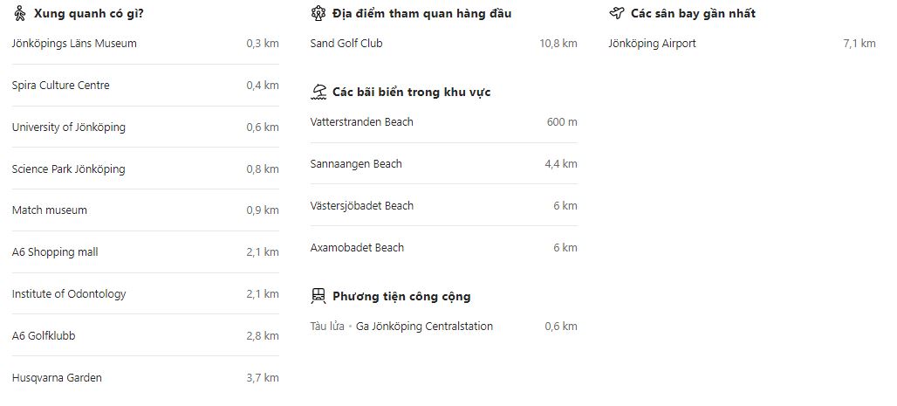
Task: Click Institute of Odontology
Action: (69, 294)
